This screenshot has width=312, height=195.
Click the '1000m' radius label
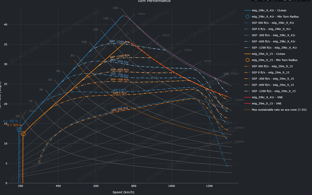(239, 100)
